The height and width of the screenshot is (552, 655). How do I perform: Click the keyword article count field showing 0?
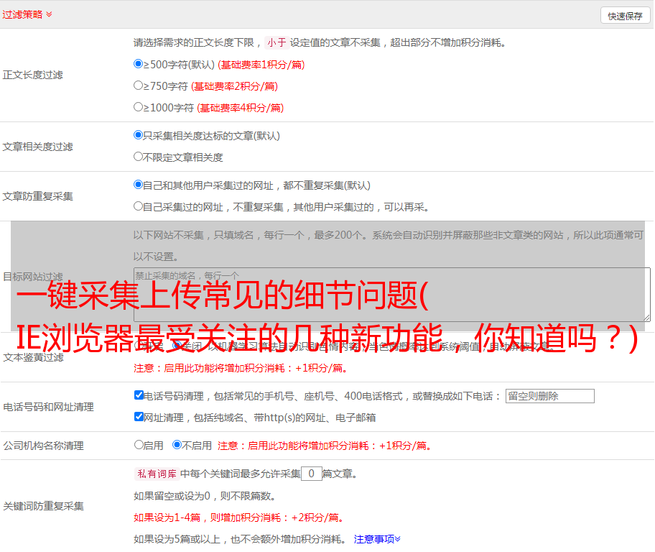[x=311, y=474]
